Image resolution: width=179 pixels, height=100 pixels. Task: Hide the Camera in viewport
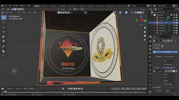174,17
